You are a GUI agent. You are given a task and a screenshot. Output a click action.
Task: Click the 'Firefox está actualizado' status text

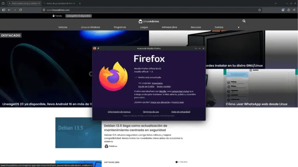[149, 77]
